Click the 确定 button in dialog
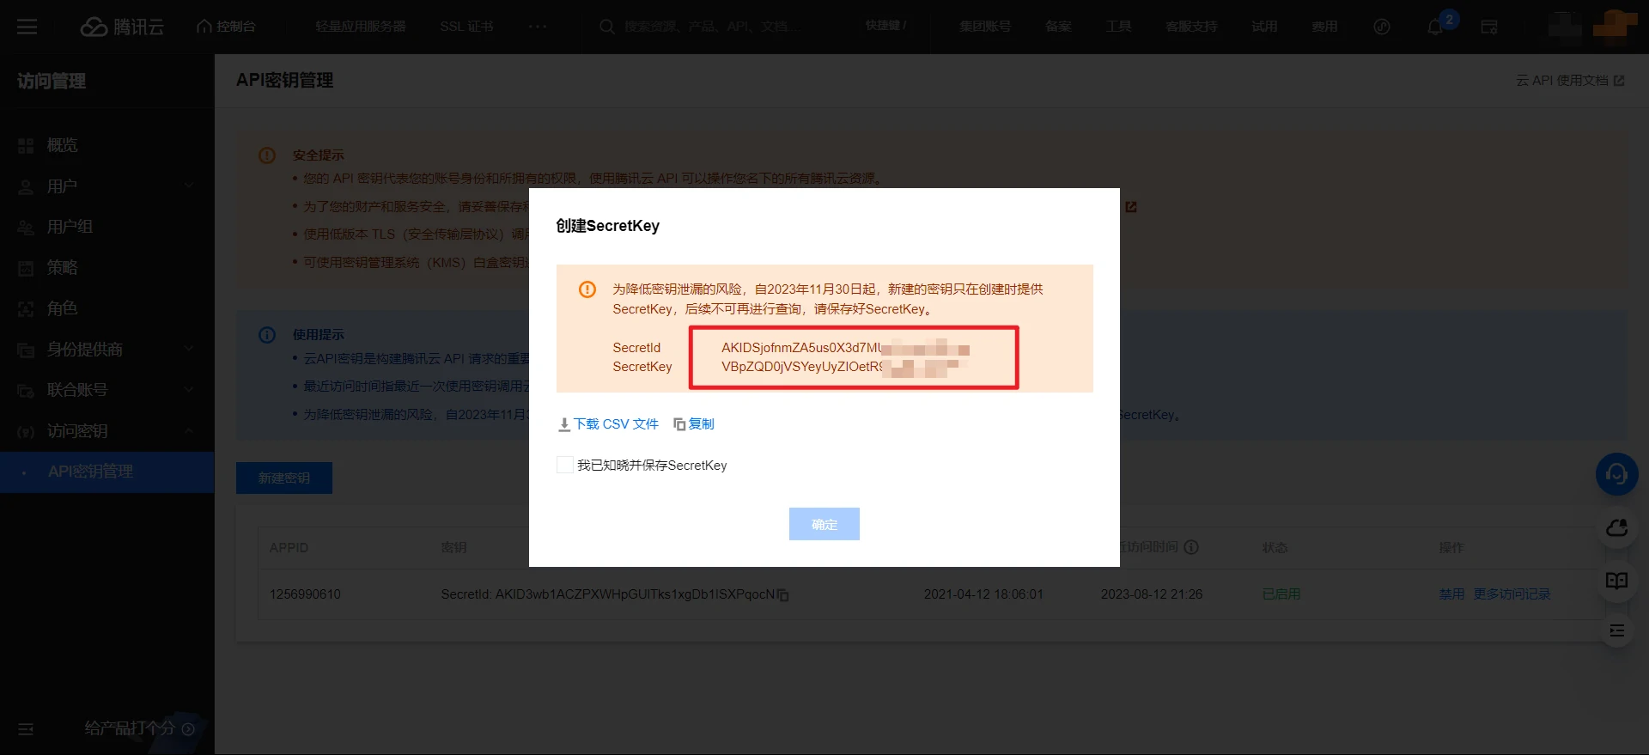Viewport: 1649px width, 755px height. click(x=824, y=524)
